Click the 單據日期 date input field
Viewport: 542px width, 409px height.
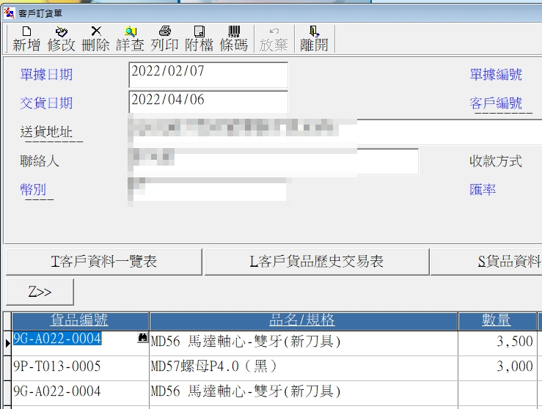click(208, 75)
